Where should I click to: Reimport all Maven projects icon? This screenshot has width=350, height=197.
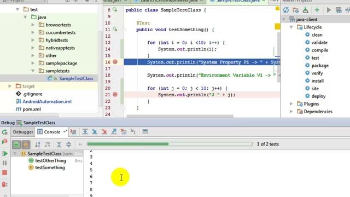286,10
